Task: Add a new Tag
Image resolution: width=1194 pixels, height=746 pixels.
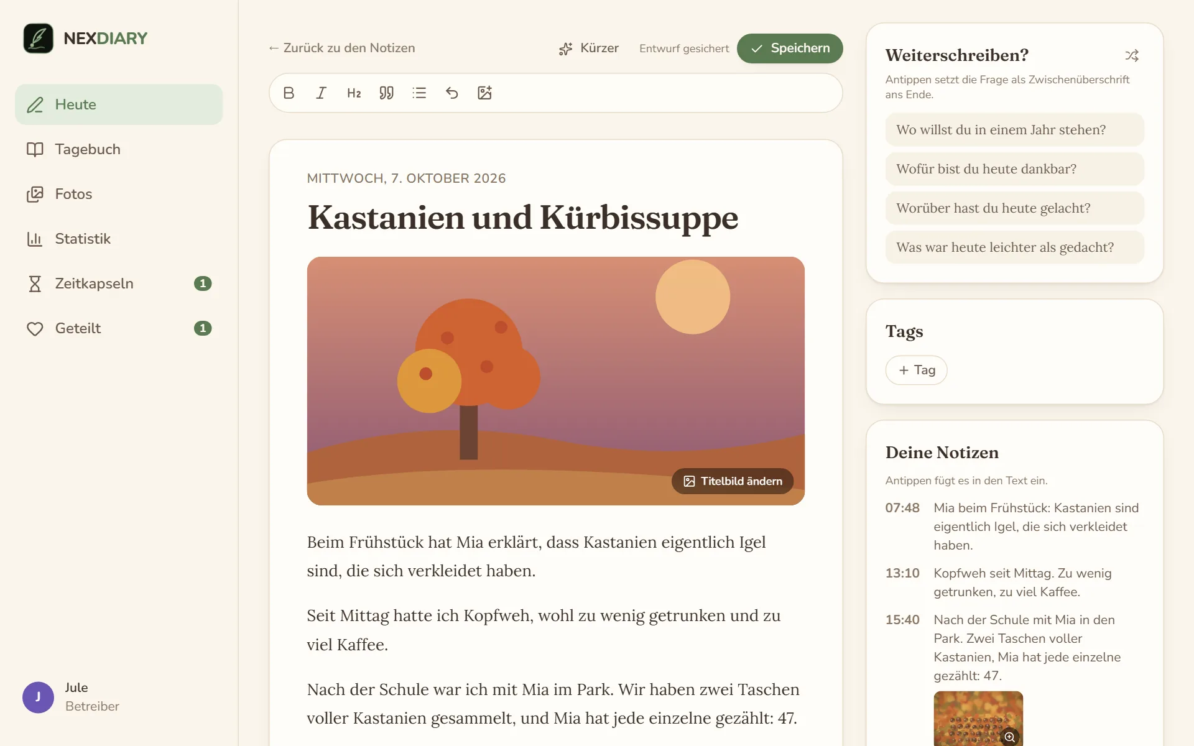Action: click(x=916, y=370)
